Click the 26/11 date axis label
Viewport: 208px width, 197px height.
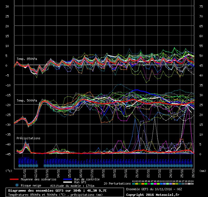click(193, 173)
